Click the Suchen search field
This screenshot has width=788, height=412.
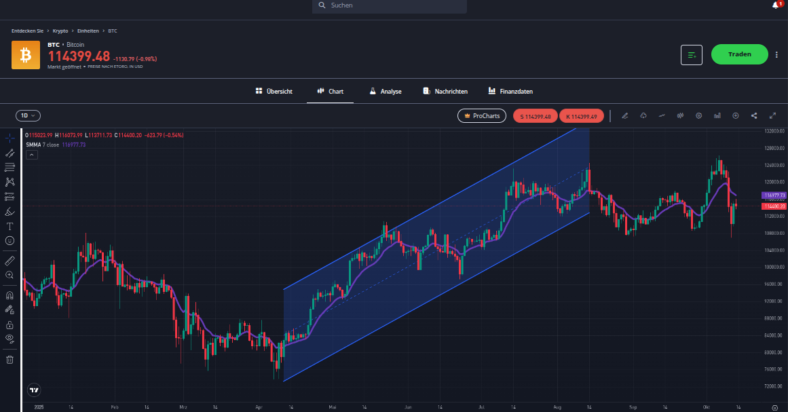(390, 5)
